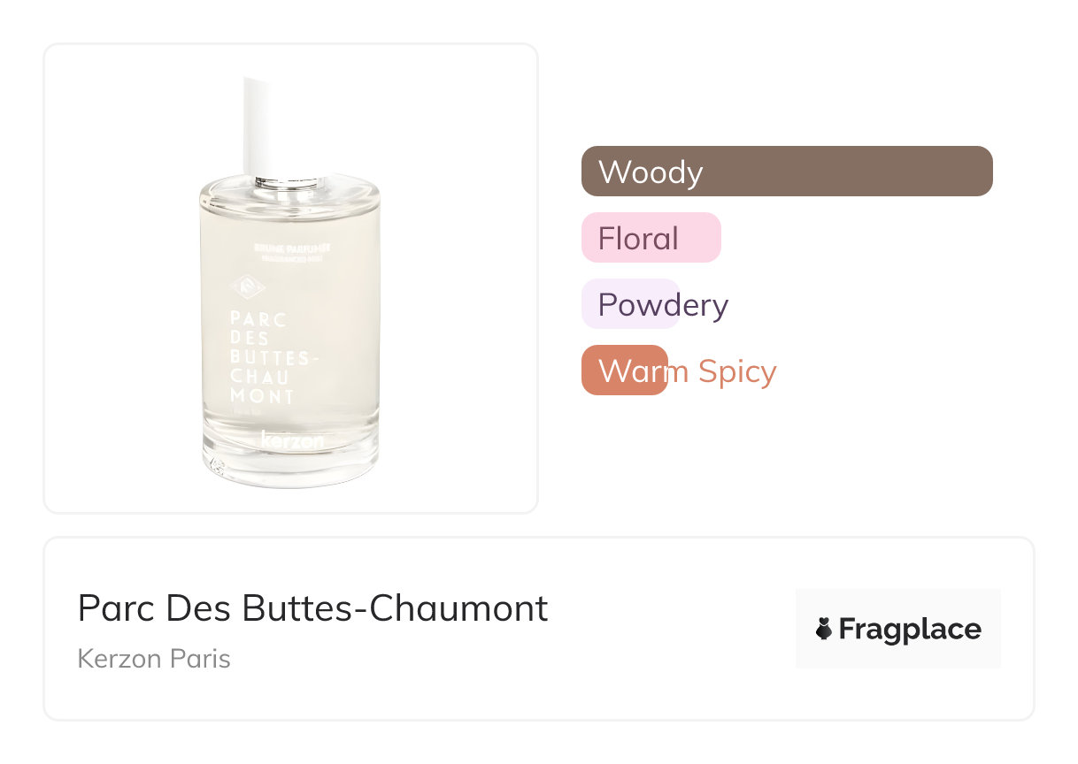Click the Fragplace wordmark text

coord(909,629)
